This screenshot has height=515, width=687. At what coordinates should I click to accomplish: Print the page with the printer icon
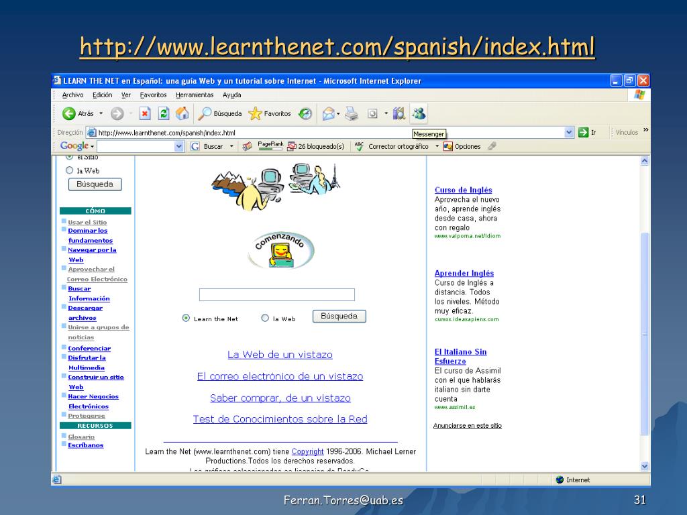coord(352,114)
